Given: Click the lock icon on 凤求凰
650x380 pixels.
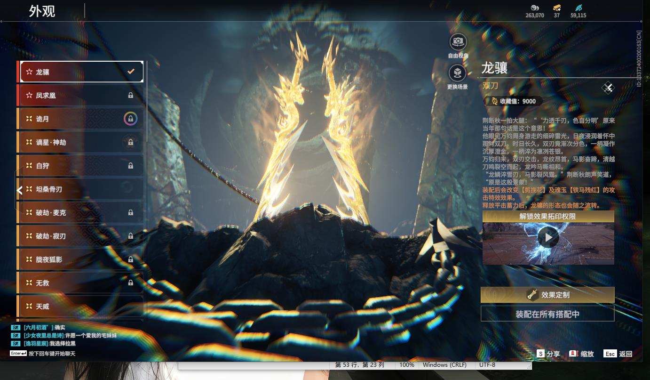Looking at the screenshot, I should coord(131,95).
